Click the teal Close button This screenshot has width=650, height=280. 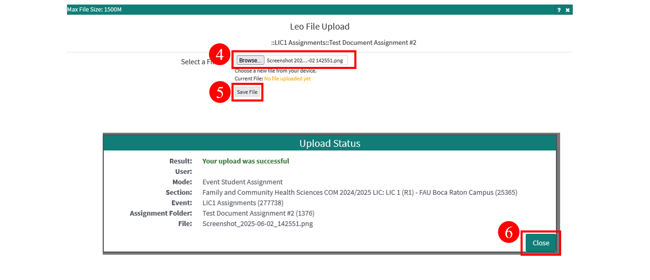click(541, 243)
